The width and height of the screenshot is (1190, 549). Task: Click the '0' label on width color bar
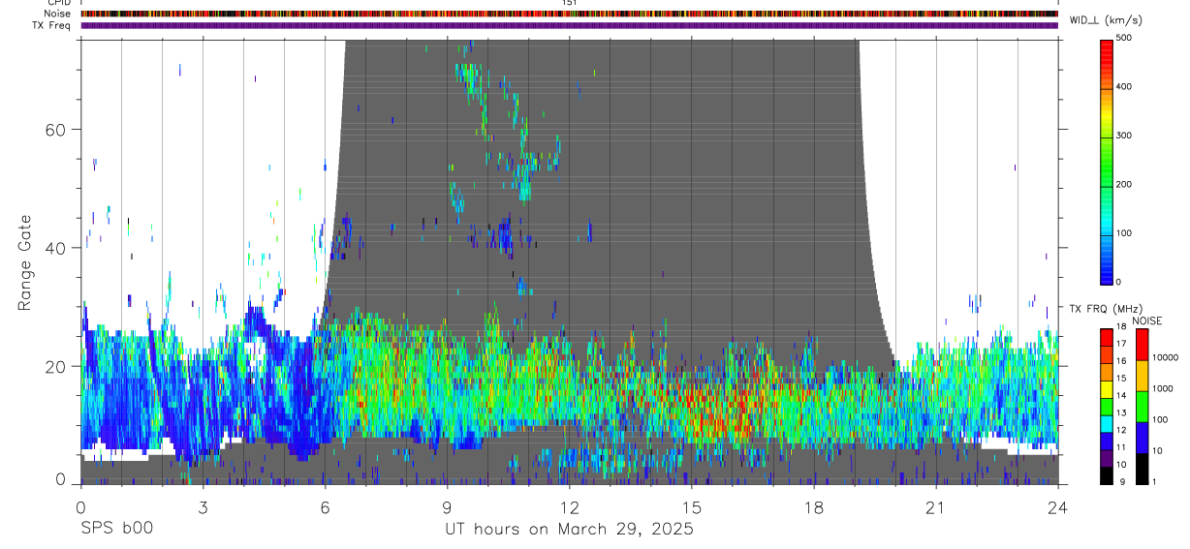tap(1119, 282)
